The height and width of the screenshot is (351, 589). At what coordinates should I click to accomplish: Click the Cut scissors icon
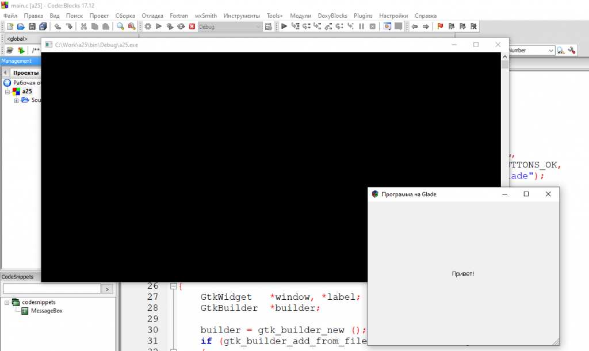pyautogui.click(x=83, y=26)
